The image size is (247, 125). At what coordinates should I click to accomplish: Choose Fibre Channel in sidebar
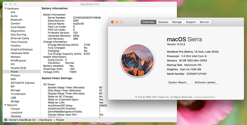[19, 42]
